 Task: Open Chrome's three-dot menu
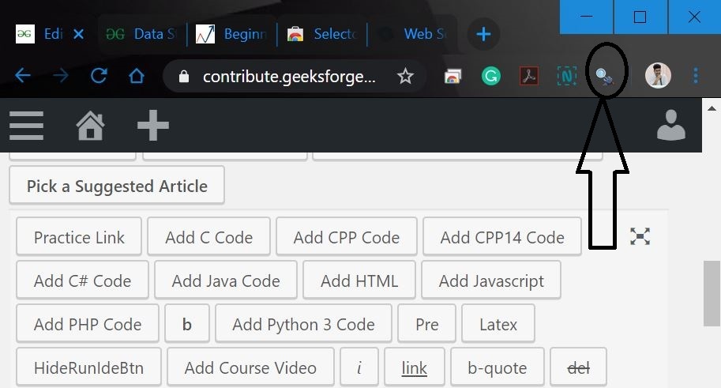click(696, 77)
